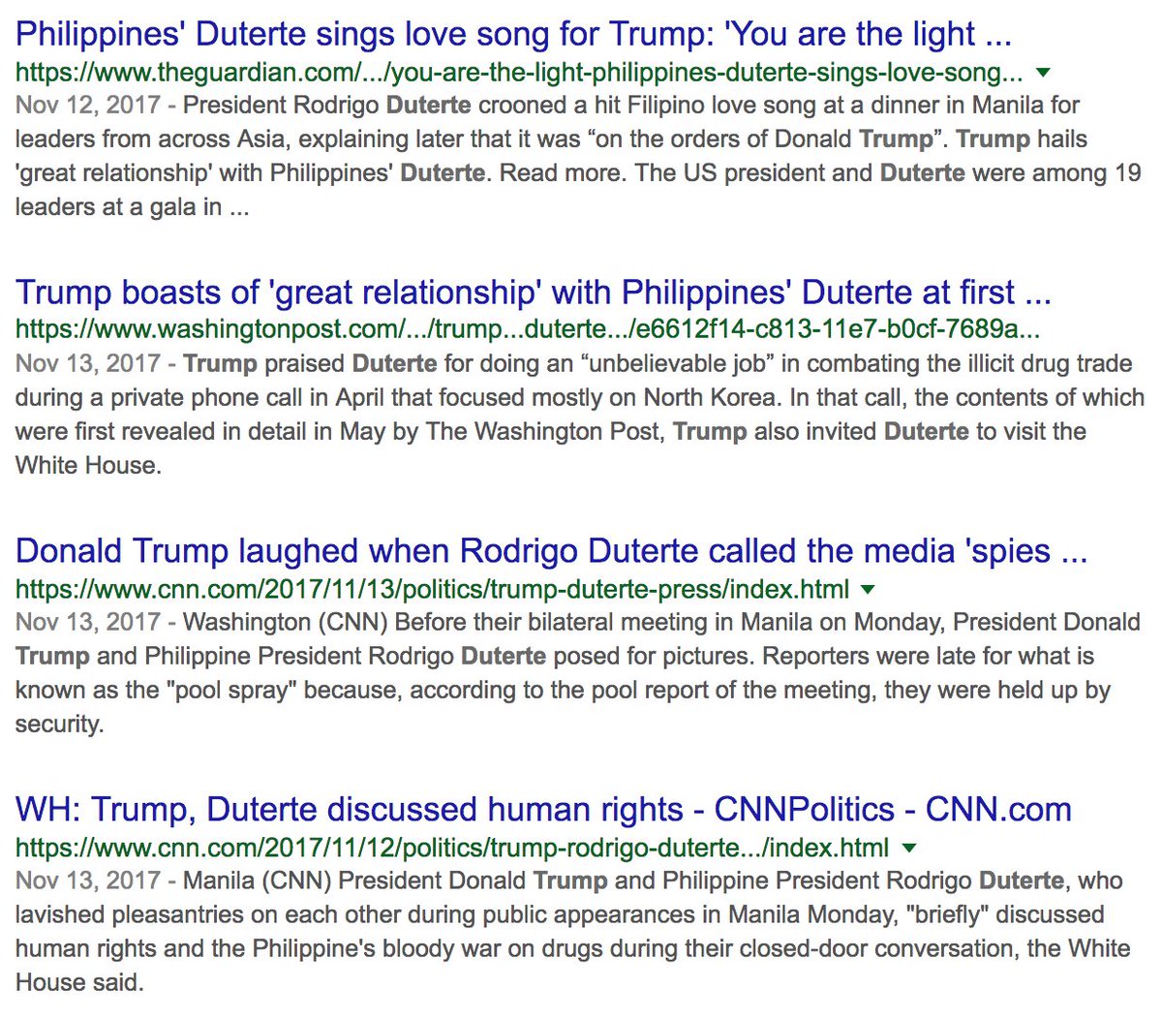Image resolution: width=1162 pixels, height=1019 pixels.
Task: Click the cnn.com 2017/11/13 trump-duterte-press URL
Action: 433,589
